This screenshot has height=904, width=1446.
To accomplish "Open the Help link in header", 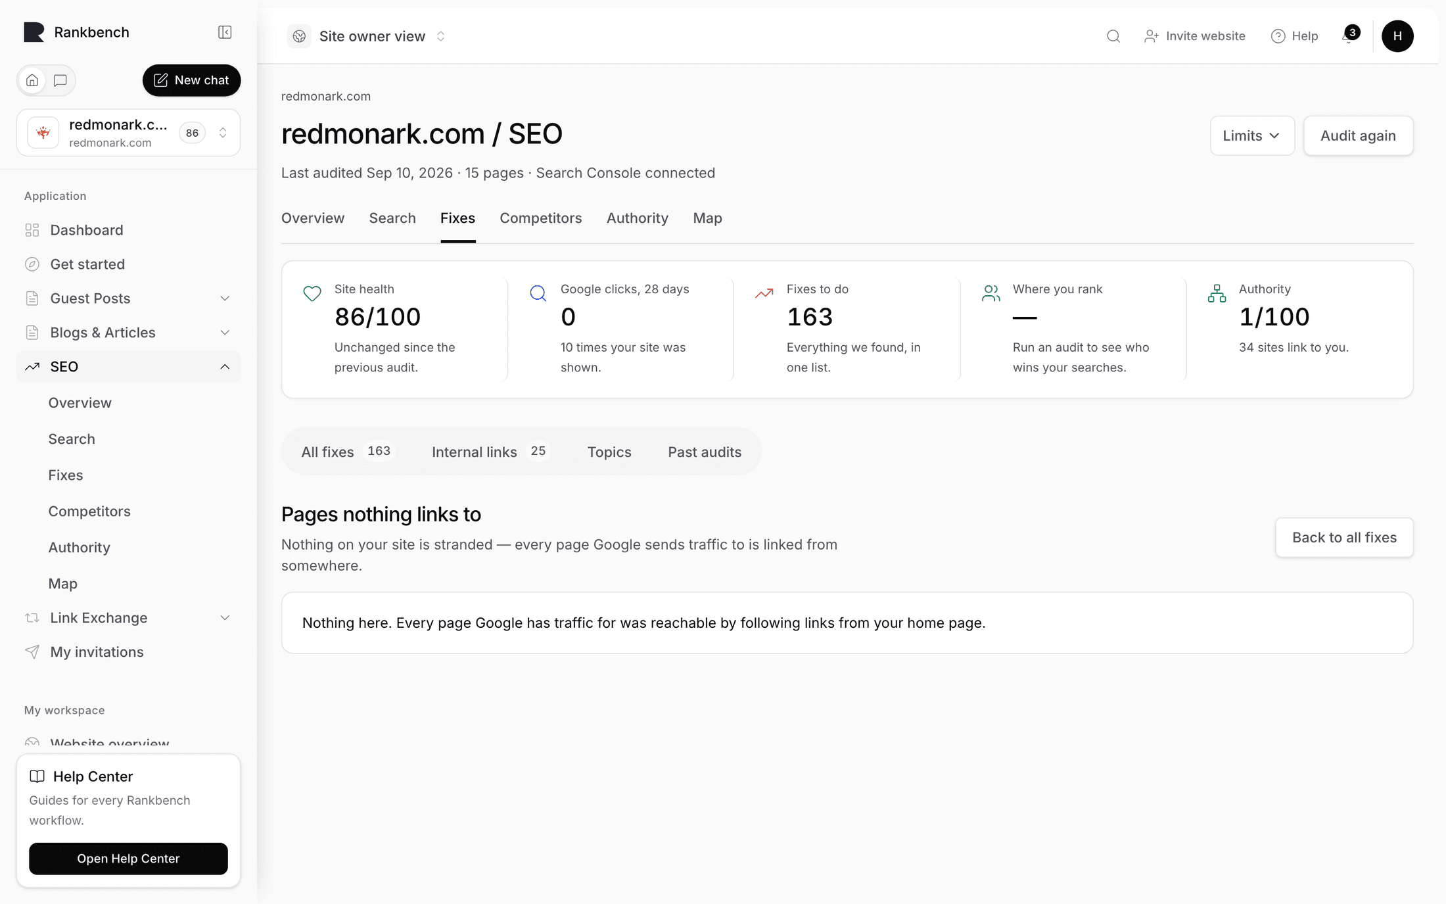I will [x=1294, y=36].
